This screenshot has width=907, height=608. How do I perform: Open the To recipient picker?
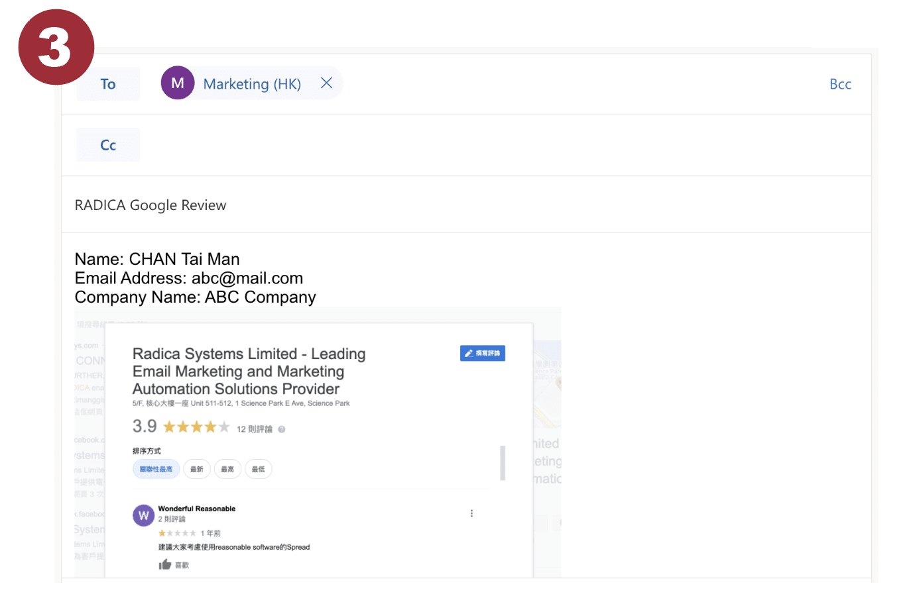(x=108, y=84)
